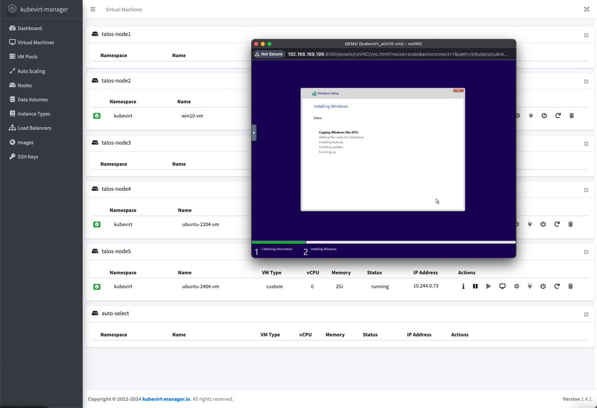Click 2Gi Memory cell of ubuntu-2404-vm
597x408 pixels.
[339, 287]
